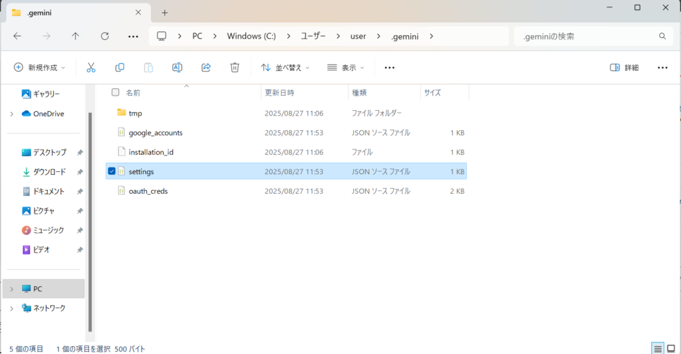Screen dimensions: 681x354
Task: Click the Cut scissors icon
Action: (x=91, y=67)
